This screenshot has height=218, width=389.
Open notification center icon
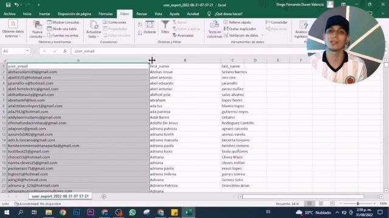pyautogui.click(x=380, y=213)
